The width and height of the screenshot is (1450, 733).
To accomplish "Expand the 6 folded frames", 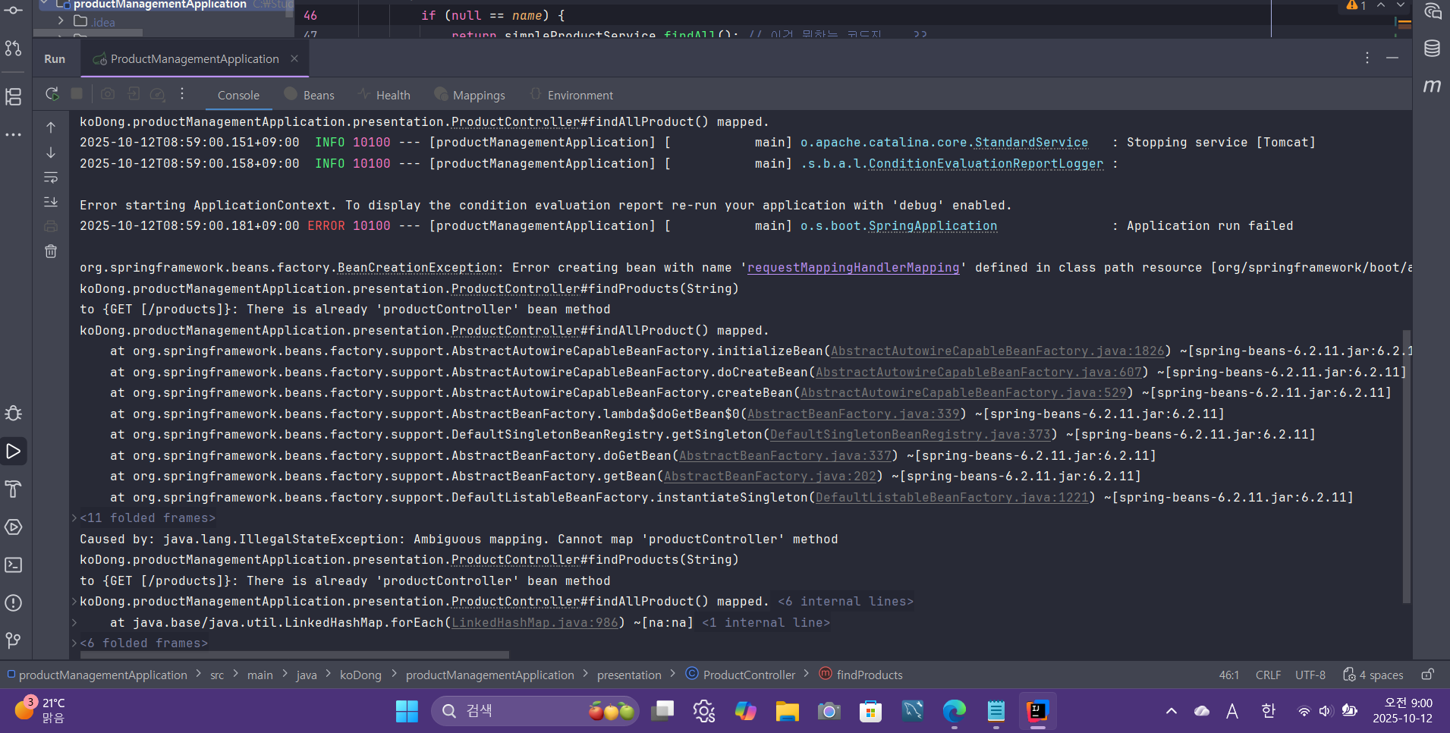I will 143,643.
